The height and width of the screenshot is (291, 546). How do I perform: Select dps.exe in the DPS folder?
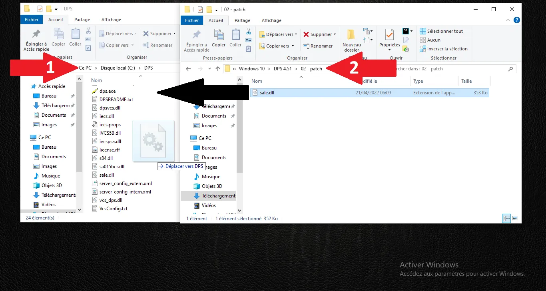point(107,91)
